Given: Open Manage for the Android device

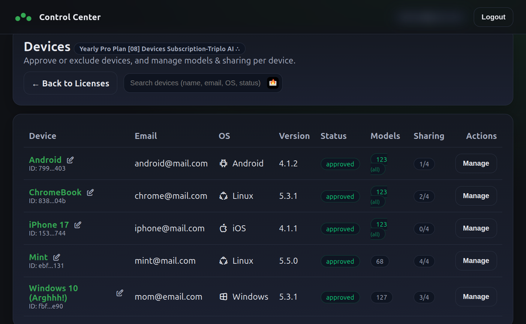Looking at the screenshot, I should (476, 163).
